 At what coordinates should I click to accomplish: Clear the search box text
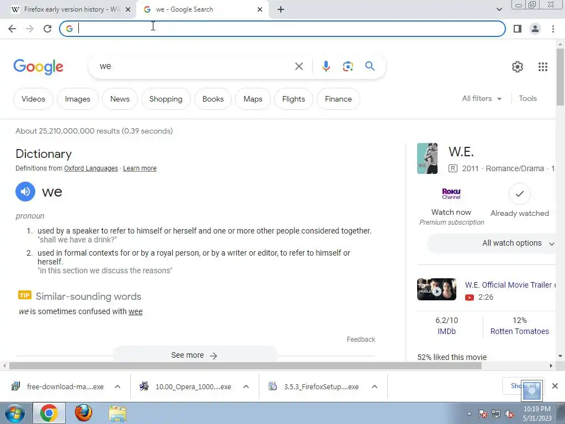tap(299, 66)
